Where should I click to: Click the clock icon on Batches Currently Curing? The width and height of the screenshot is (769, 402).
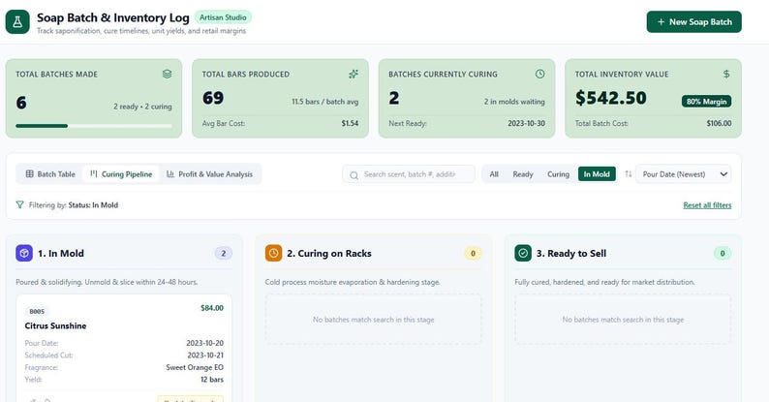pyautogui.click(x=540, y=74)
